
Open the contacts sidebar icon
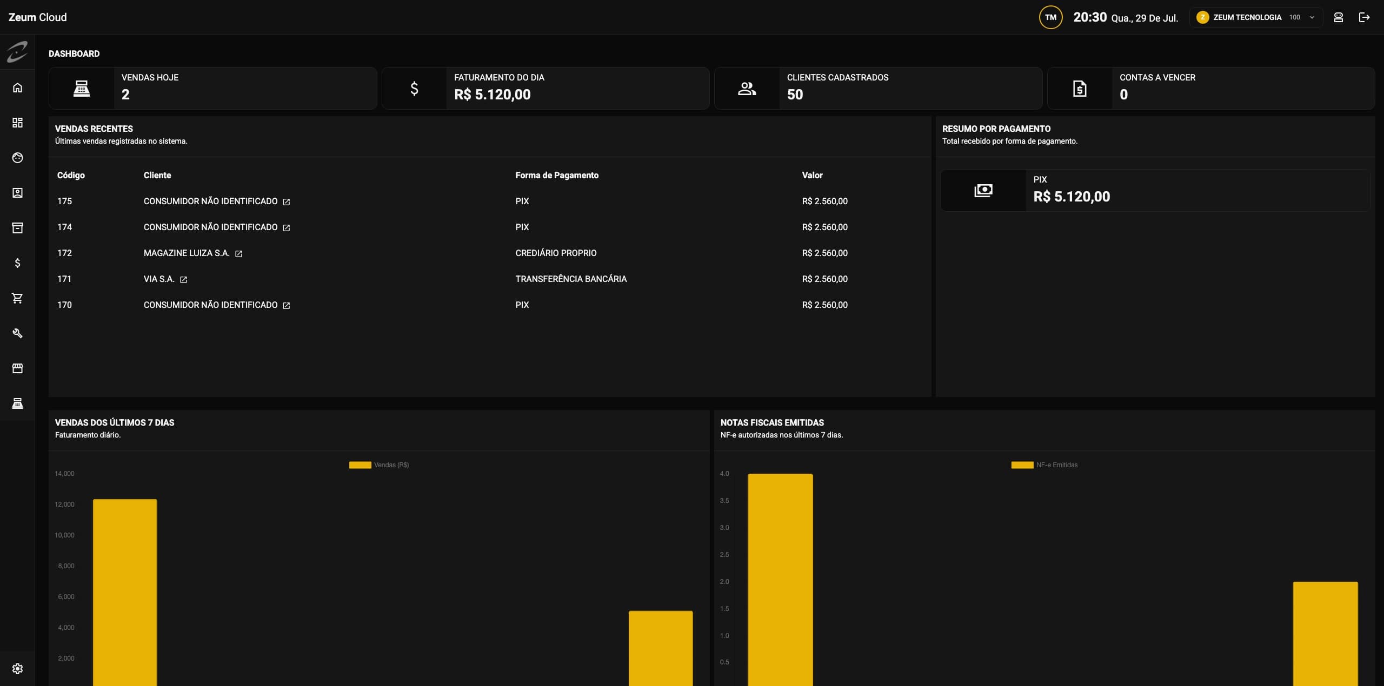tap(17, 193)
